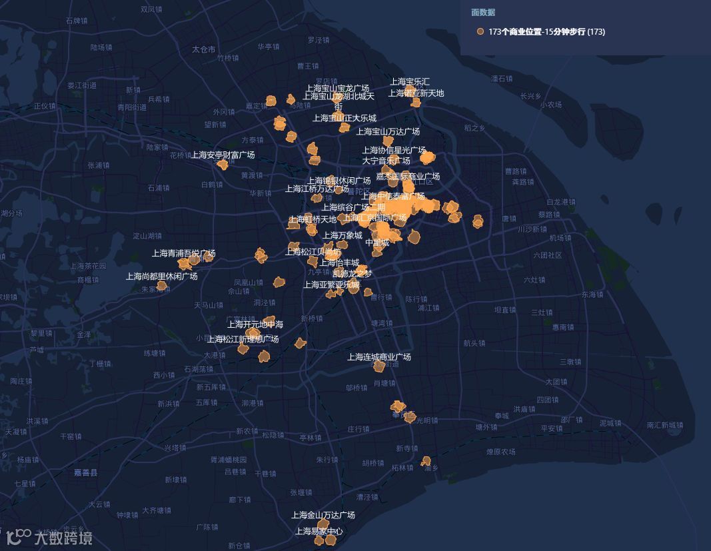Click the 上海协信星光广场 label

click(394, 150)
